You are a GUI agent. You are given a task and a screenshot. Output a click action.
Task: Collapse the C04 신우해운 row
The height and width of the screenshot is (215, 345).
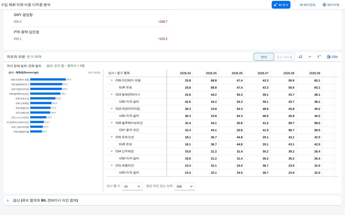pos(112,151)
